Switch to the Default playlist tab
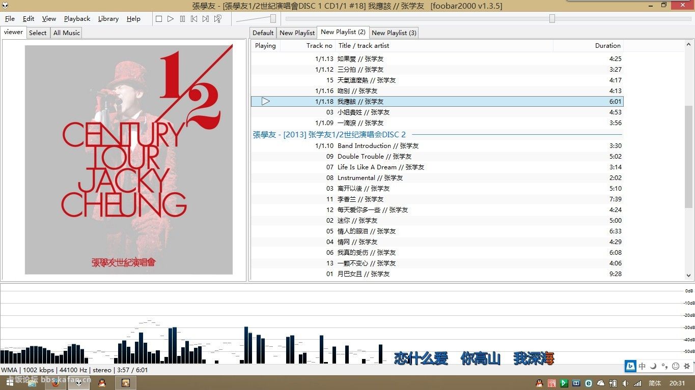Viewport: 695px width, 390px height. (x=263, y=33)
